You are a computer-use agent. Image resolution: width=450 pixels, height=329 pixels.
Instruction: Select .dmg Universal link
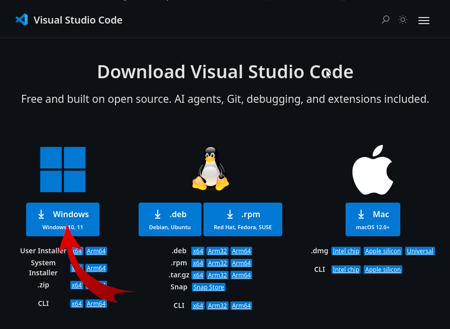pos(420,251)
